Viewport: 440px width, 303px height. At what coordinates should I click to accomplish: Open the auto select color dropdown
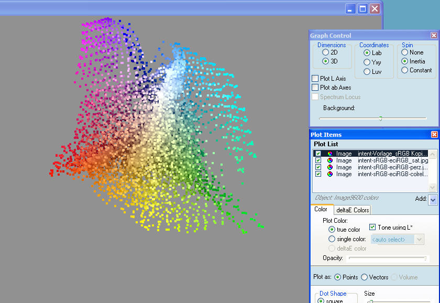click(x=419, y=240)
